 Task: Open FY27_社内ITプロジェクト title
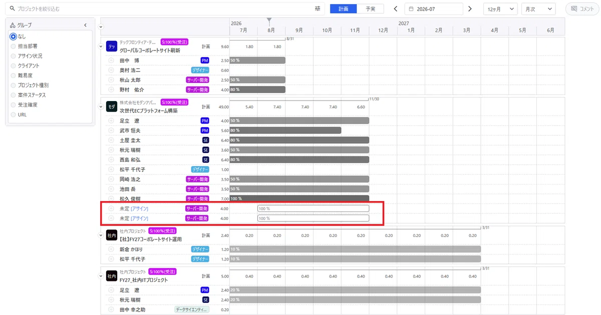pyautogui.click(x=144, y=280)
